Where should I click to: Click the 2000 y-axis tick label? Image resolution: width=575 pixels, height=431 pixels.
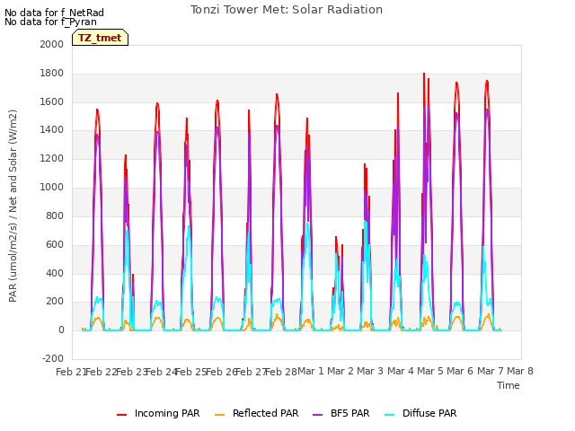(x=52, y=44)
